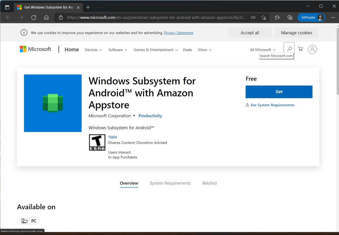Refresh the page with the reload icon

click(34, 17)
